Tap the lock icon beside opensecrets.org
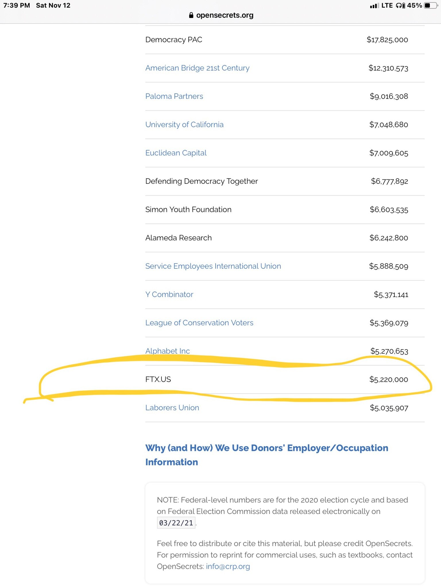 click(x=191, y=15)
